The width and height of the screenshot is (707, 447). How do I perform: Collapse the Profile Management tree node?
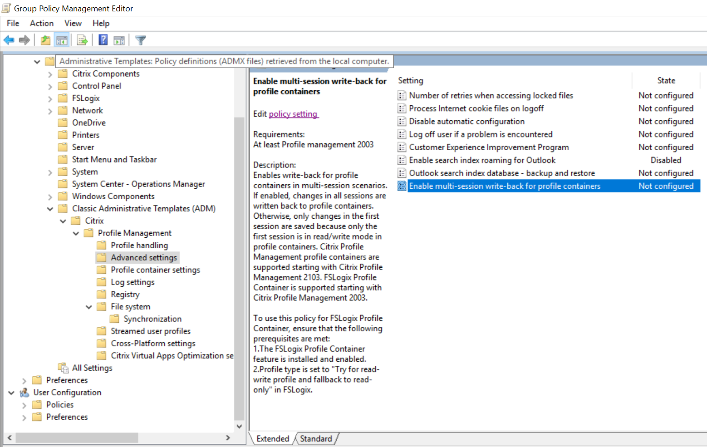[x=76, y=233]
